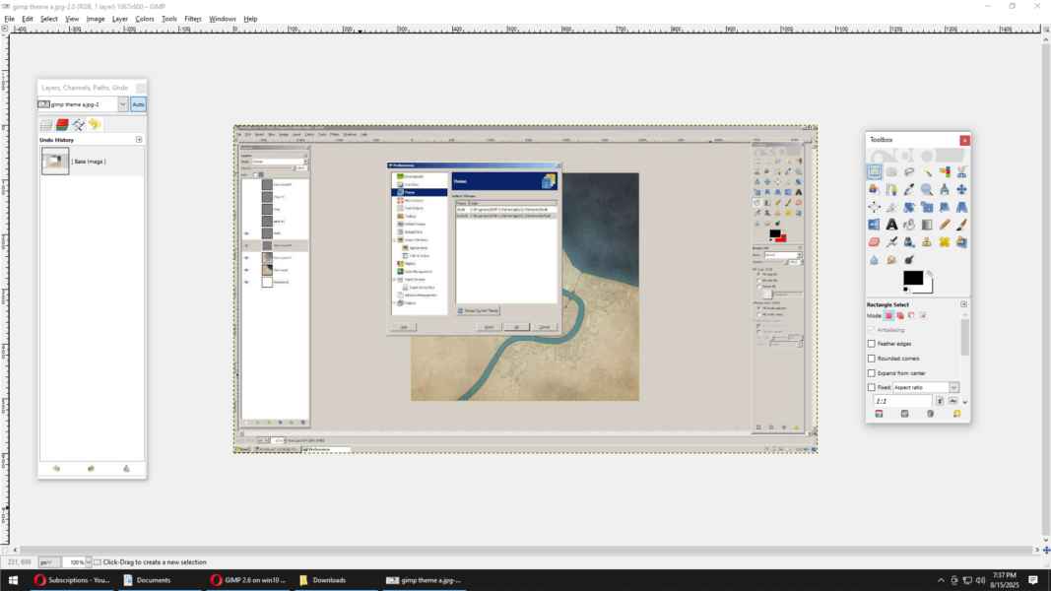Open the File menu
The height and width of the screenshot is (591, 1051).
[x=10, y=19]
